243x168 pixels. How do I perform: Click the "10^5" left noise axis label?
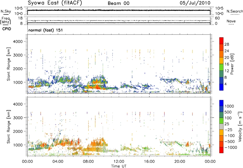click(19, 8)
